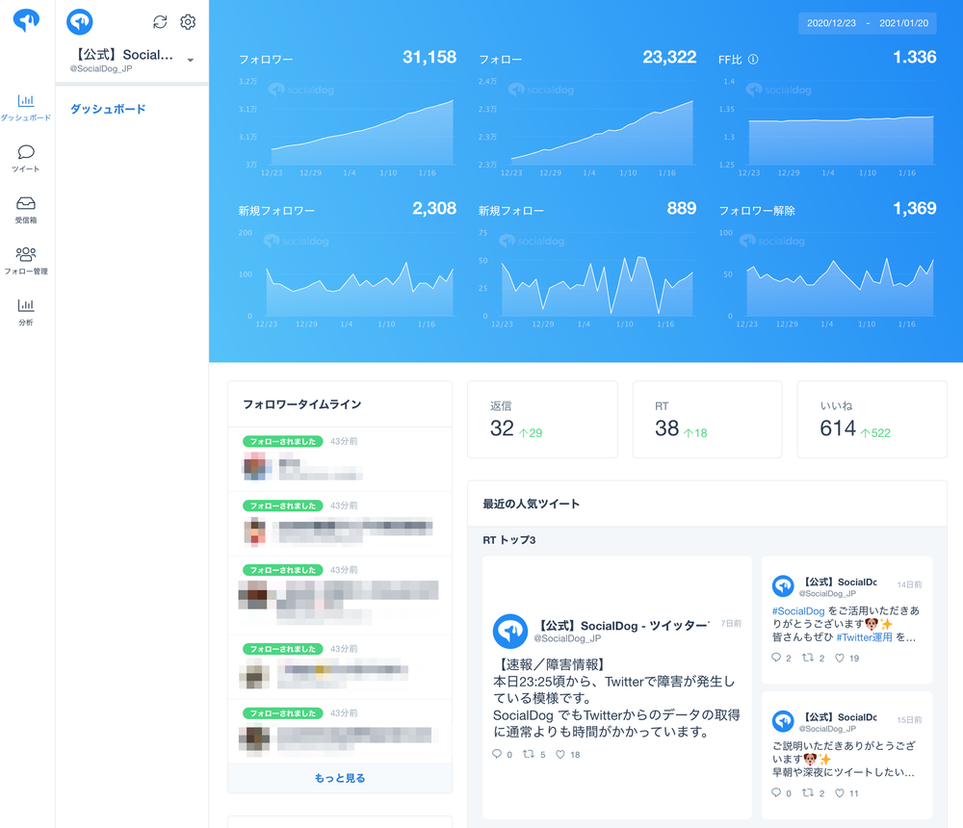Click reply icon on the 障害情報 tweet
This screenshot has width=963, height=828.
point(497,754)
